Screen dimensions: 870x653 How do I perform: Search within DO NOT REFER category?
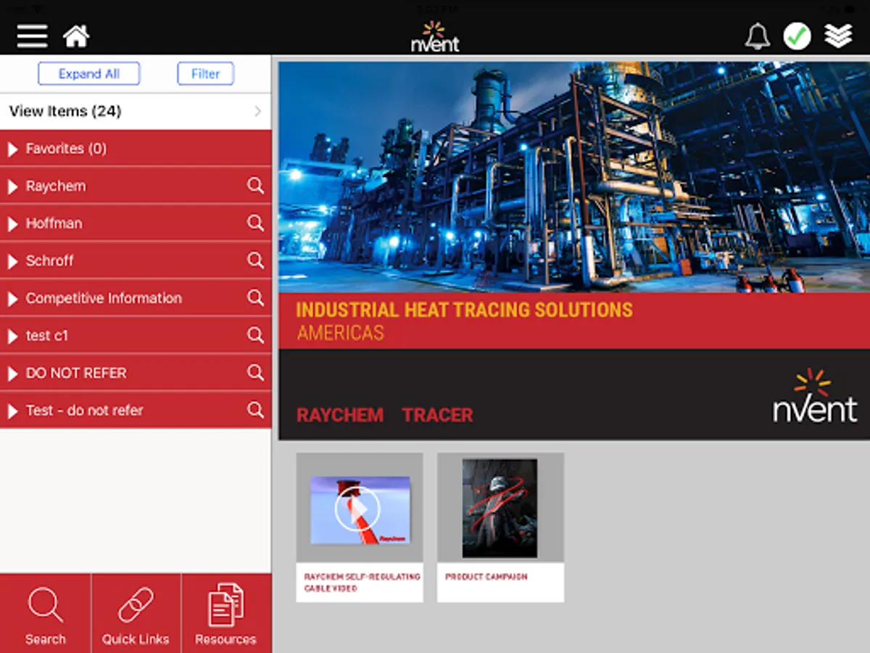tap(255, 372)
